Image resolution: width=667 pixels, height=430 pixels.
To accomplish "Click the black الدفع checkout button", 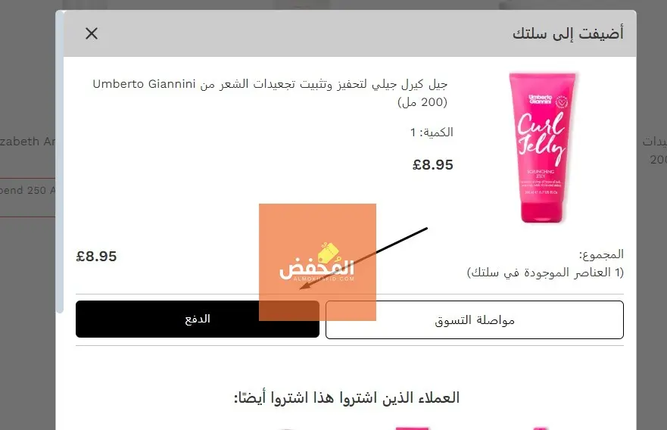I will (x=198, y=319).
